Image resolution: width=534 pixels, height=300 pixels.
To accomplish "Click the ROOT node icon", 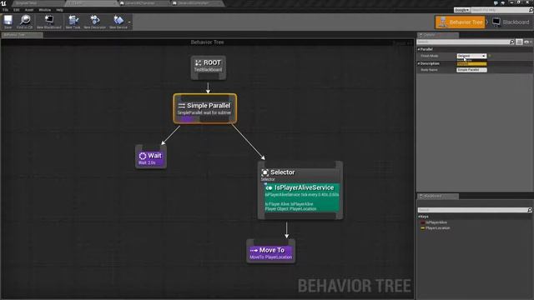I will coord(199,62).
